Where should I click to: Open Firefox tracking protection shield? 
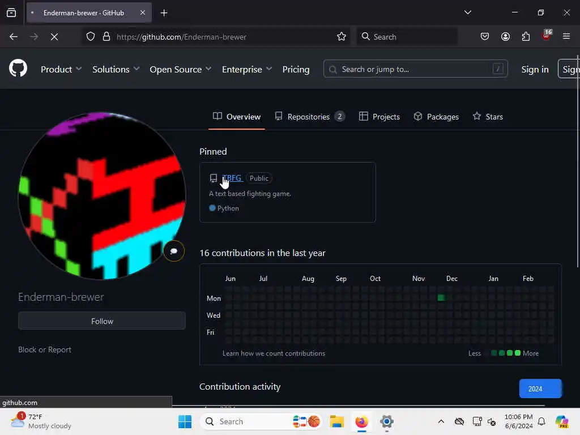pos(91,37)
